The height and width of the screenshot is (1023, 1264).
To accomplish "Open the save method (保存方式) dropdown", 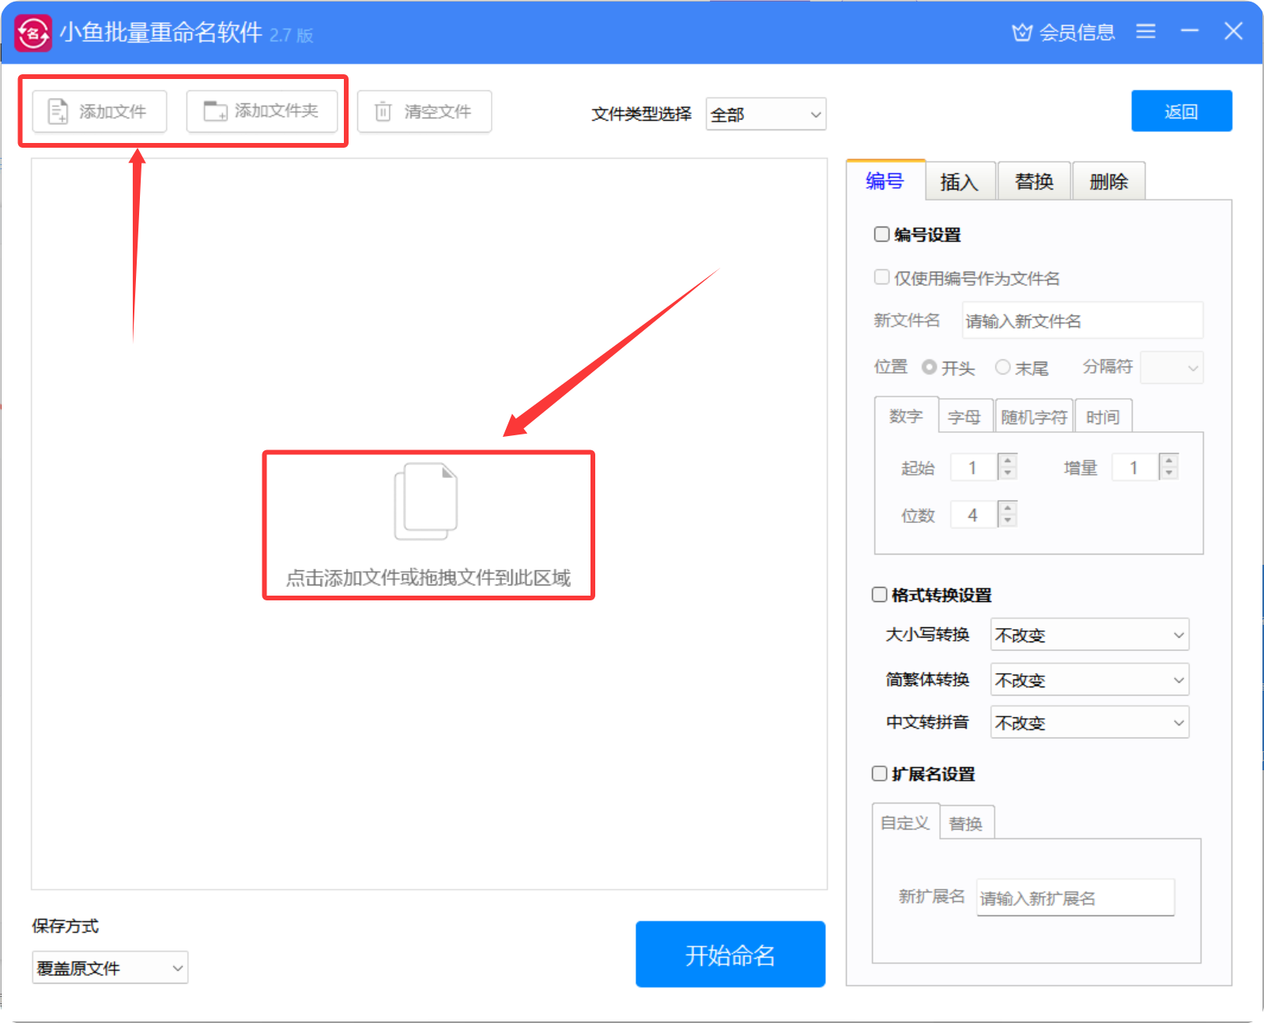I will pyautogui.click(x=110, y=968).
